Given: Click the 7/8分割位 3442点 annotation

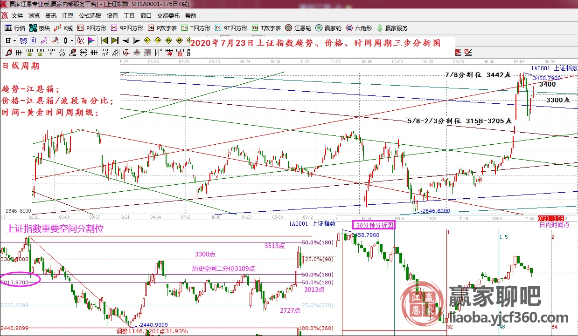Looking at the screenshot, I should (x=478, y=75).
